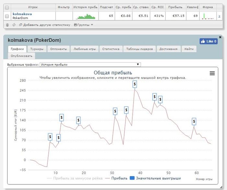Open the Любимые игры tab
The width and height of the screenshot is (227, 190).
tap(85, 49)
